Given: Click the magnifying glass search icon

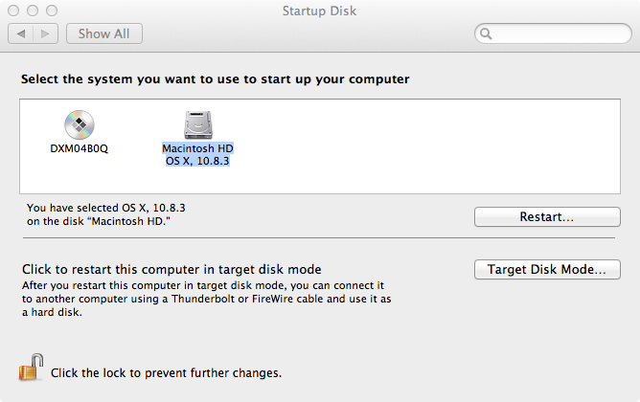Looking at the screenshot, I should point(486,33).
